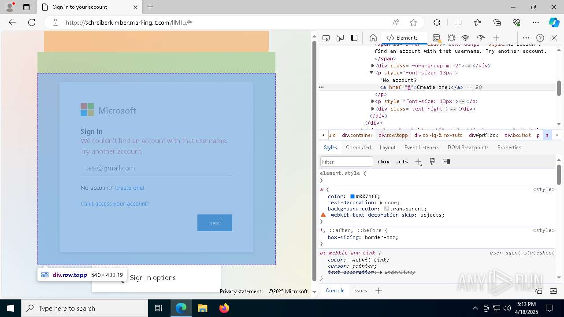This screenshot has width=564, height=317.
Task: Open the Issues drawer tab
Action: click(360, 291)
